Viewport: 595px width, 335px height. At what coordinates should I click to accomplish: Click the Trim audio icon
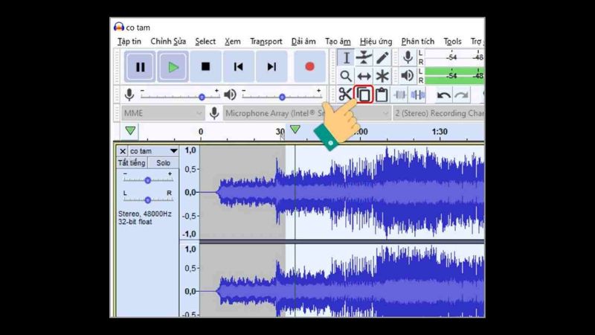pos(400,95)
